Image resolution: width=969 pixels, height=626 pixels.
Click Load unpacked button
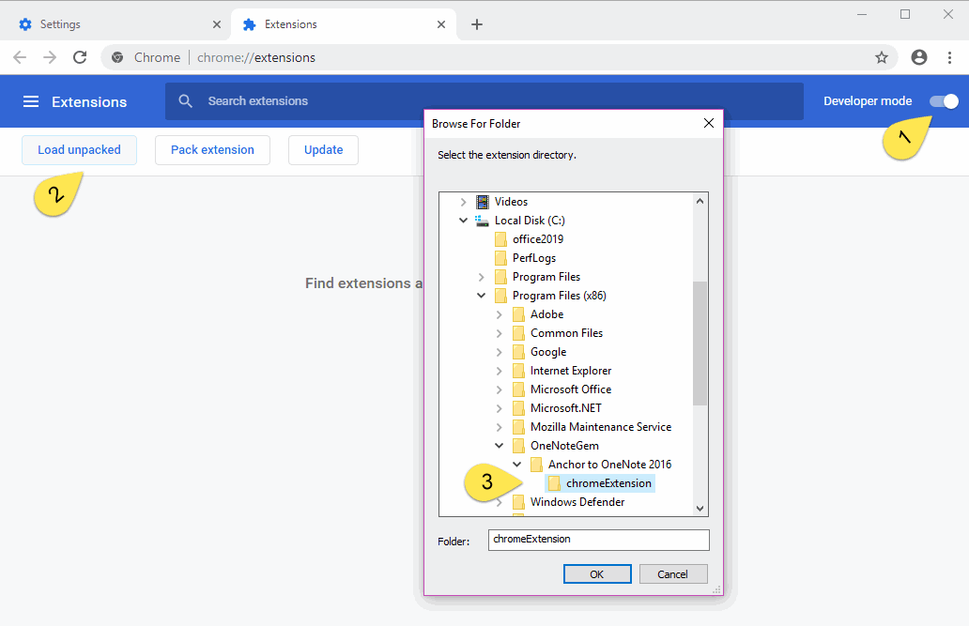coord(79,150)
